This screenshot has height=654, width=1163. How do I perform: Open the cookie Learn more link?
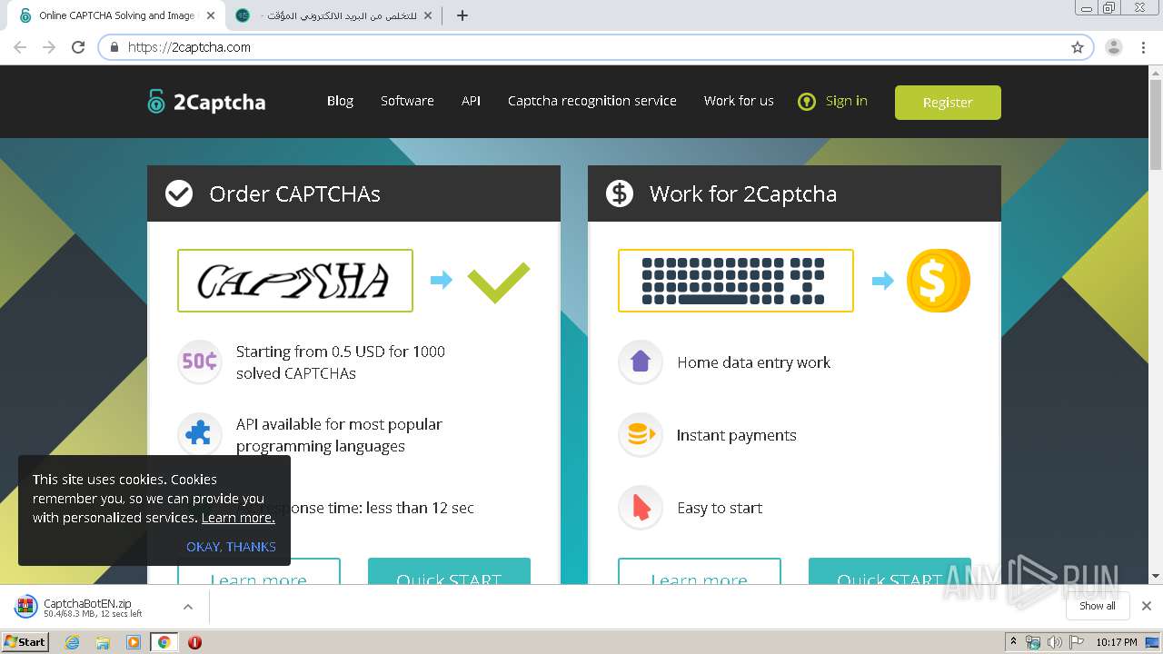pyautogui.click(x=238, y=518)
